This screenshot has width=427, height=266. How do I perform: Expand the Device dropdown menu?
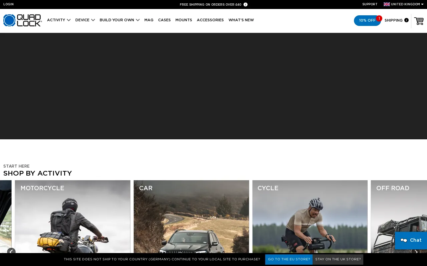pos(85,20)
